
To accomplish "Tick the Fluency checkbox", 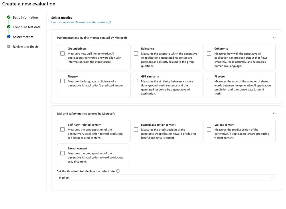I will point(62,81).
